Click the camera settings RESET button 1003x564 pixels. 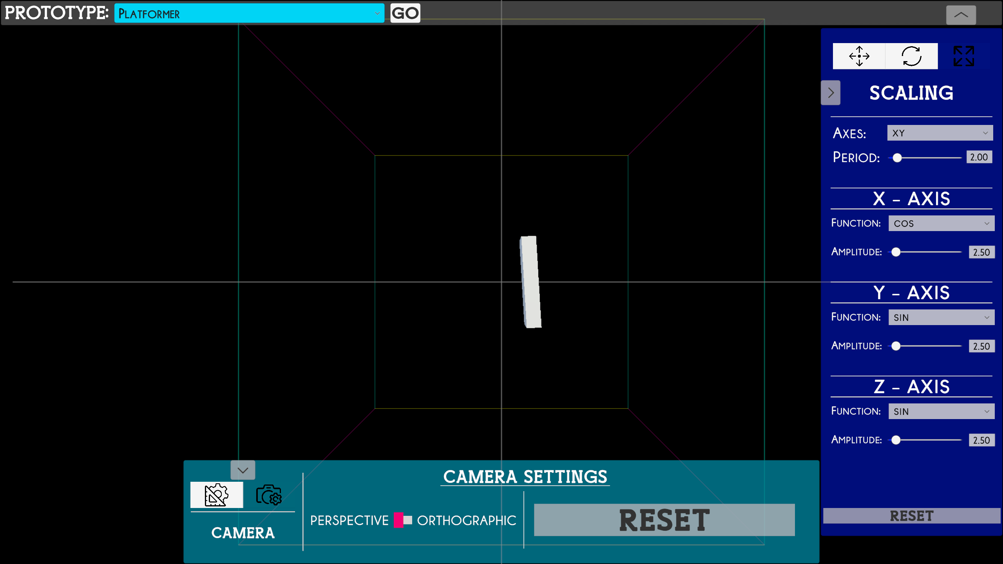pos(664,520)
